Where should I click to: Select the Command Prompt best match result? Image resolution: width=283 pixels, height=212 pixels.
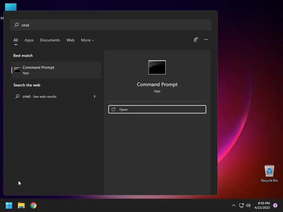[56, 70]
